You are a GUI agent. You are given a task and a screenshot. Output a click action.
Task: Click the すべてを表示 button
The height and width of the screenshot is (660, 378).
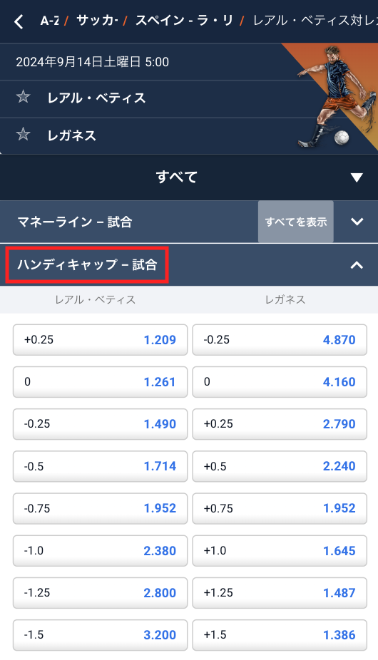[x=296, y=222]
